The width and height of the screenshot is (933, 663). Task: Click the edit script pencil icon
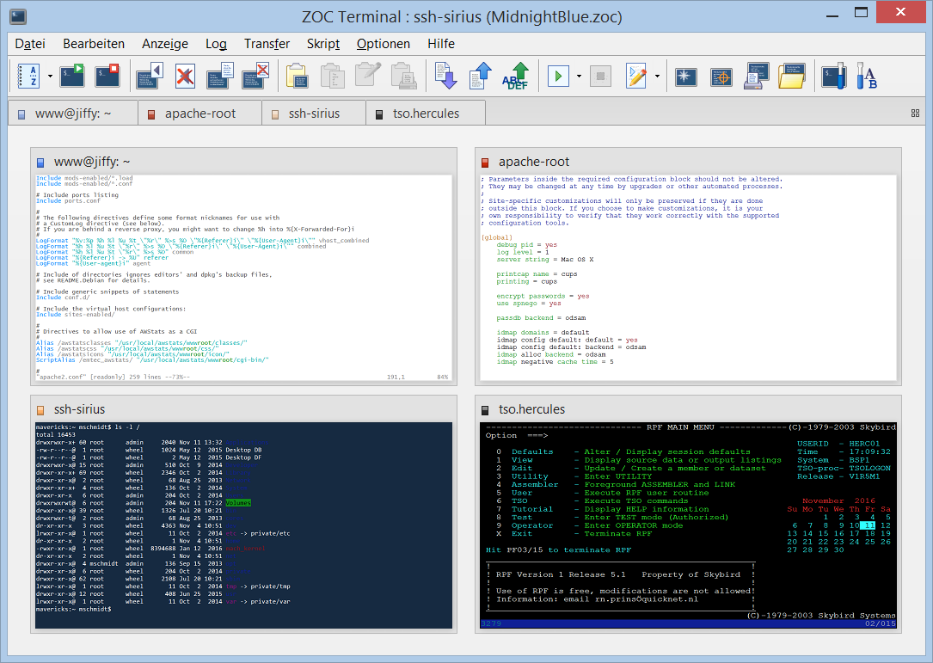[636, 76]
